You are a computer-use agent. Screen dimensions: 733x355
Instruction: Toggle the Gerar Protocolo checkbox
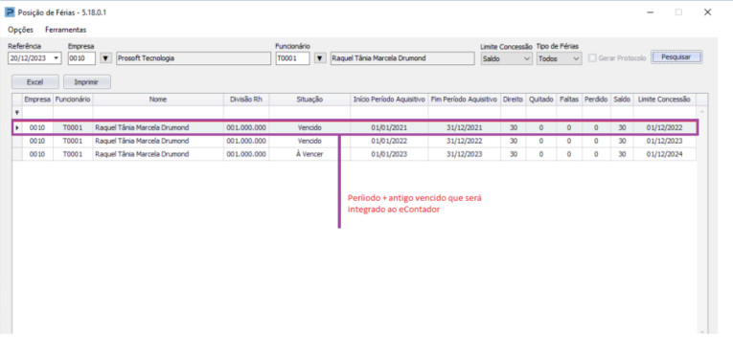point(592,58)
